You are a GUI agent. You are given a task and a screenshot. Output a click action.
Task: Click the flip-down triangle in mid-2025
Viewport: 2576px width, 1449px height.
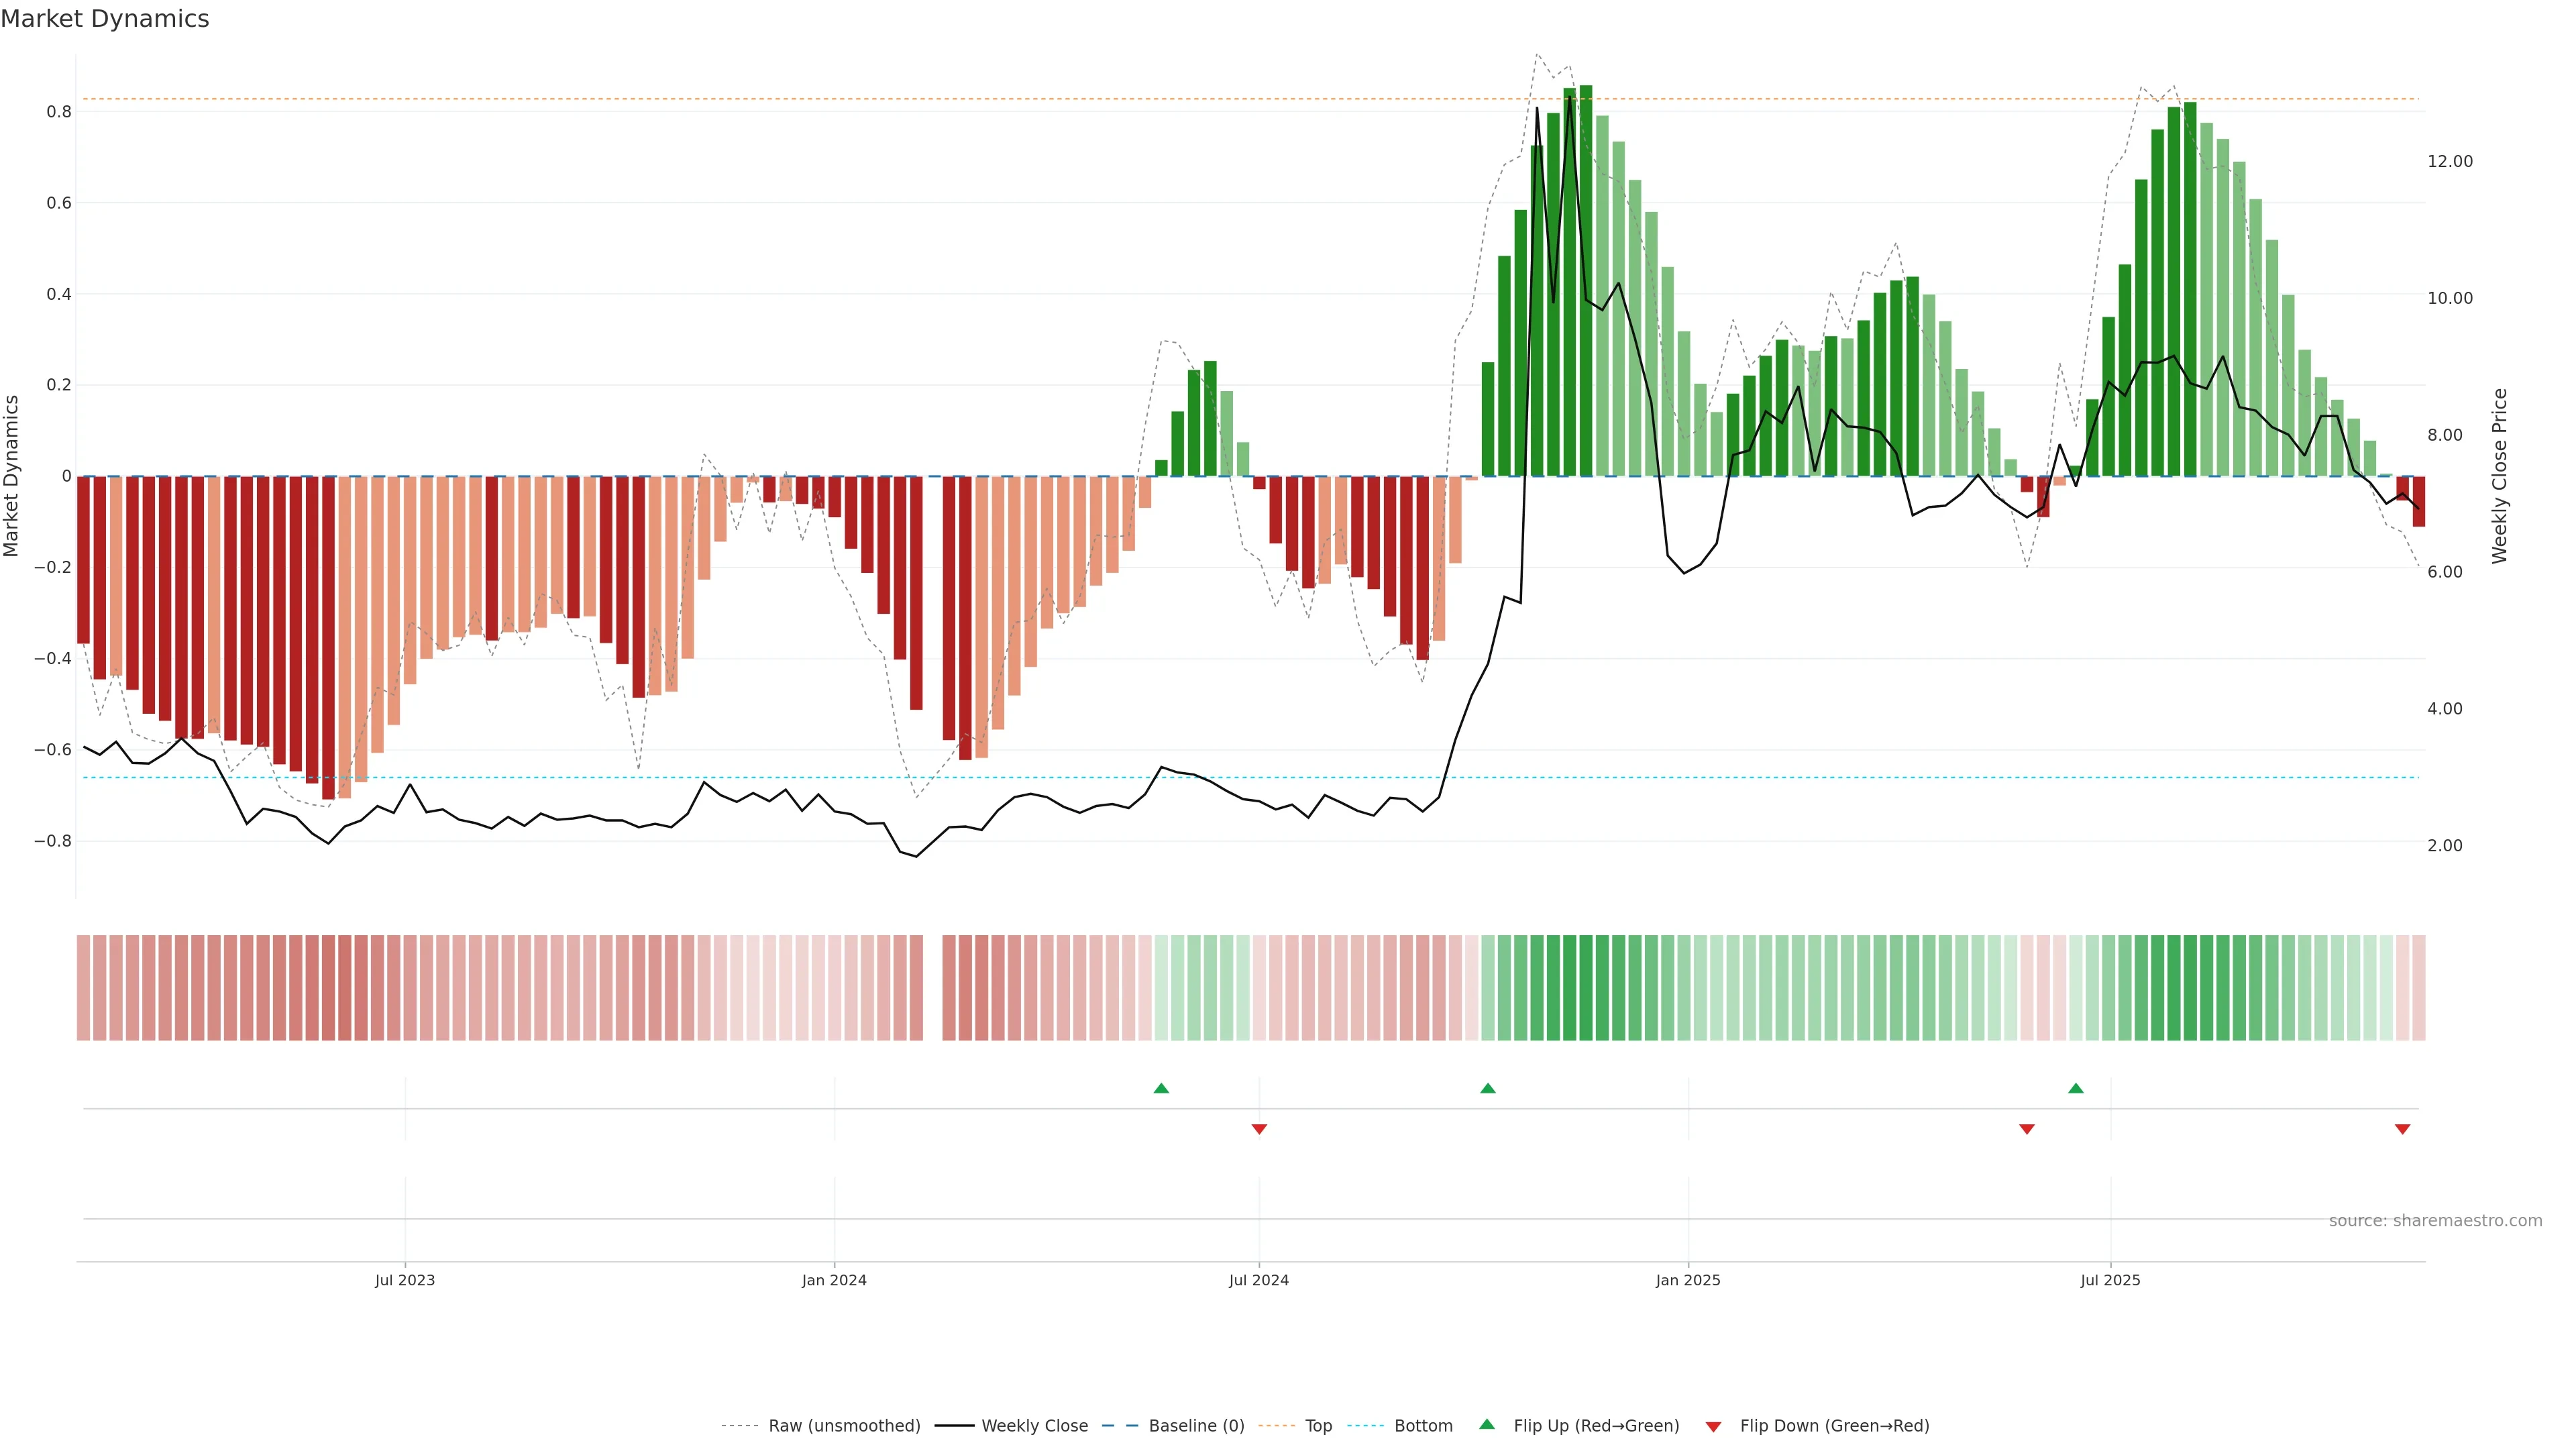coord(2027,1129)
